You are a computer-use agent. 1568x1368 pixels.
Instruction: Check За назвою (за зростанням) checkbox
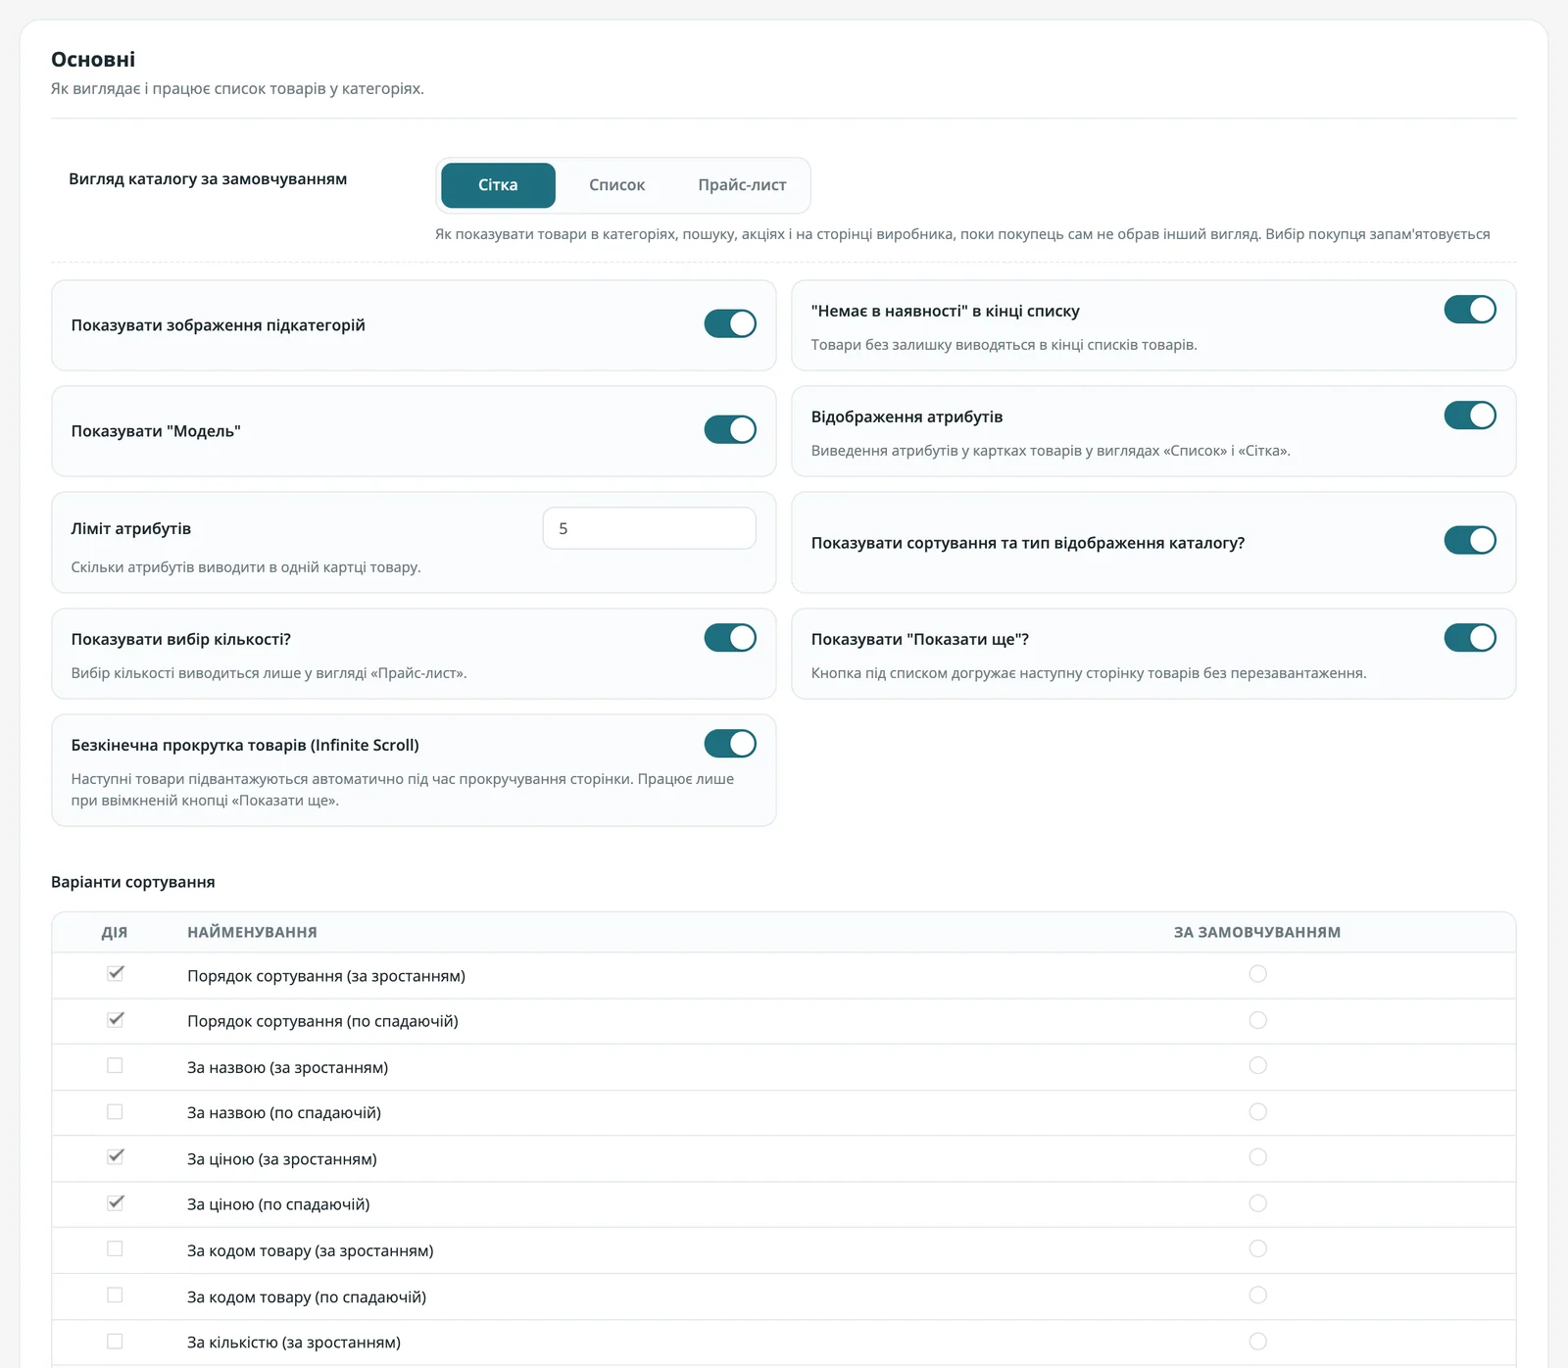[x=115, y=1065]
